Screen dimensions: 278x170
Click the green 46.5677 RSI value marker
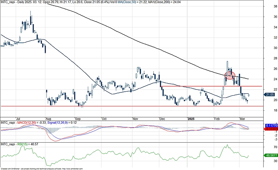270,155
